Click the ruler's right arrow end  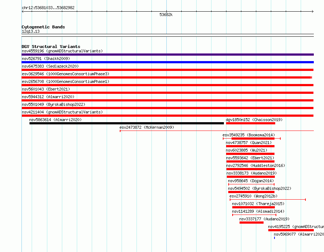tap(313, 12)
